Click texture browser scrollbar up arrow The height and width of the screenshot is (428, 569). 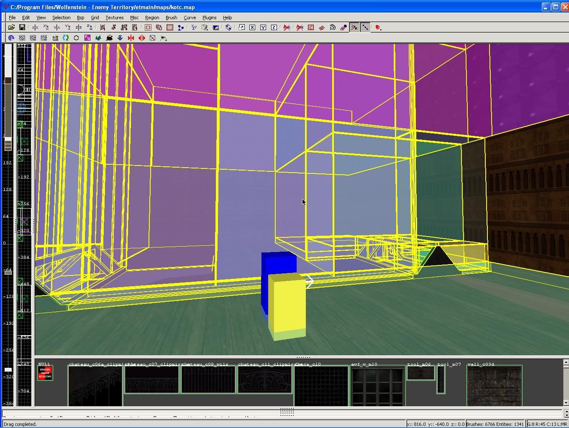tap(566, 362)
